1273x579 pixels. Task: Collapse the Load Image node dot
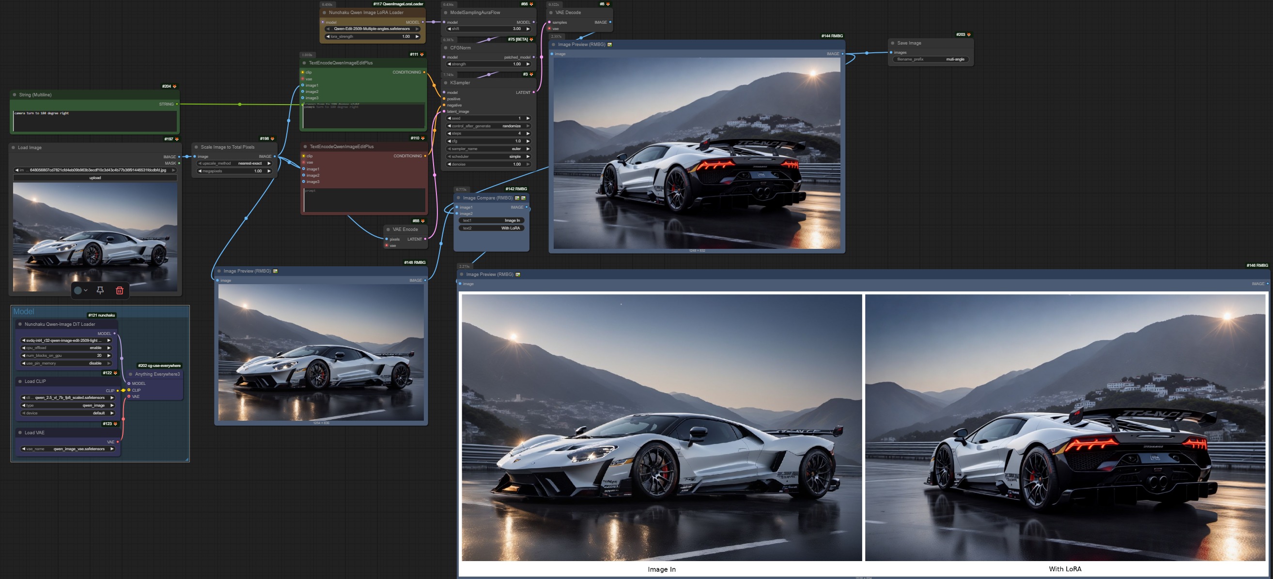[14, 148]
